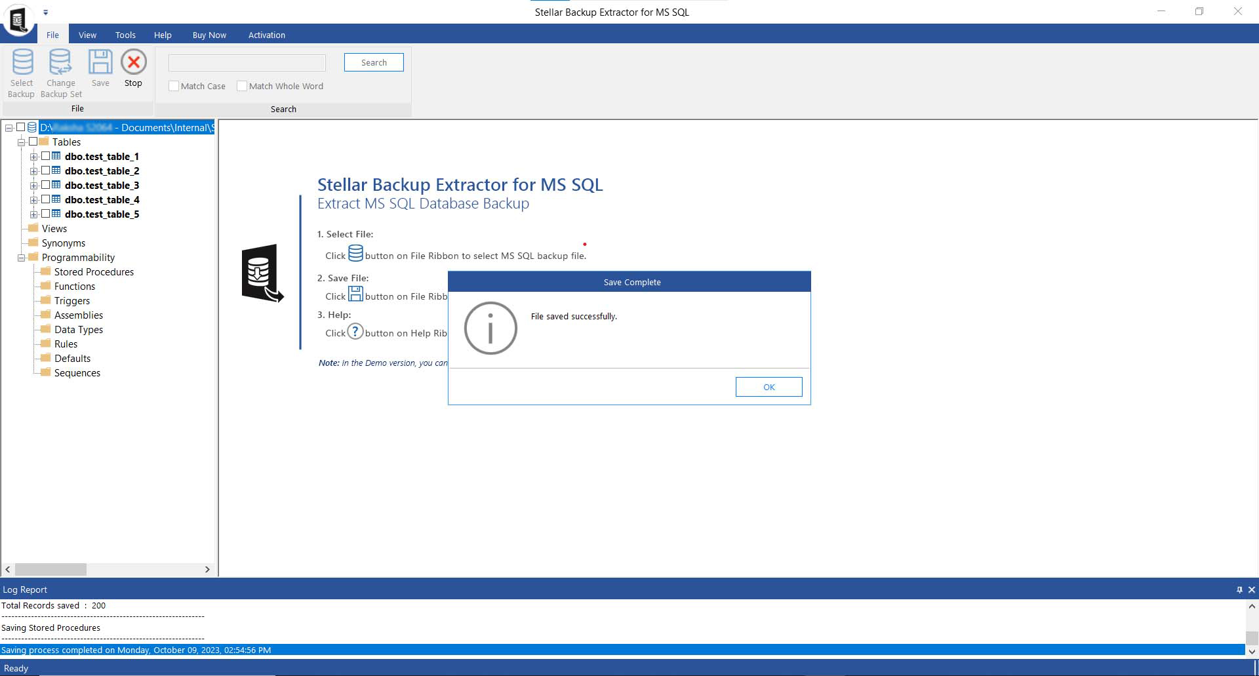This screenshot has height=676, width=1259.
Task: Expand the dbo.test_table_5 node
Action: pyautogui.click(x=33, y=214)
